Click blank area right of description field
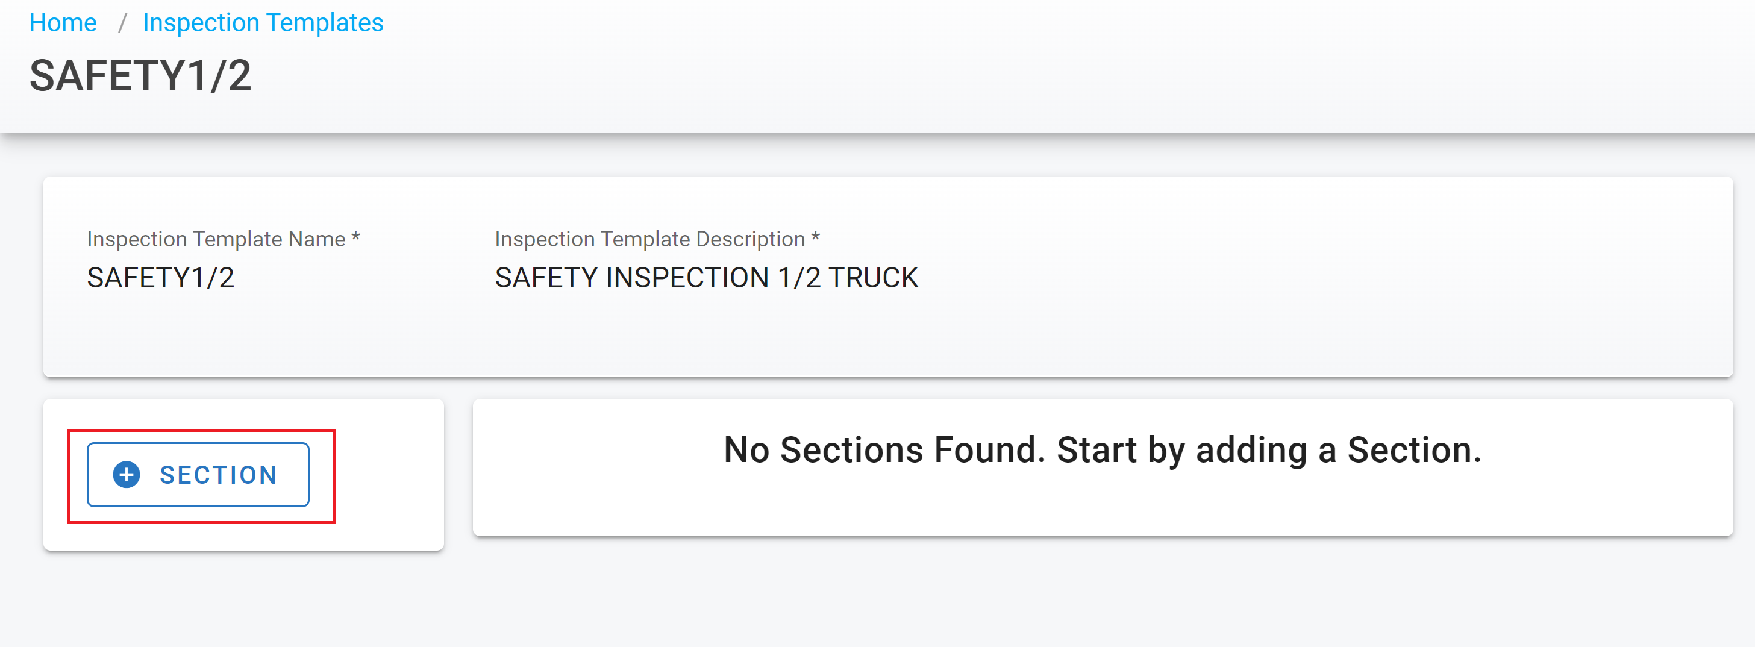The width and height of the screenshot is (1755, 647). pyautogui.click(x=1295, y=278)
